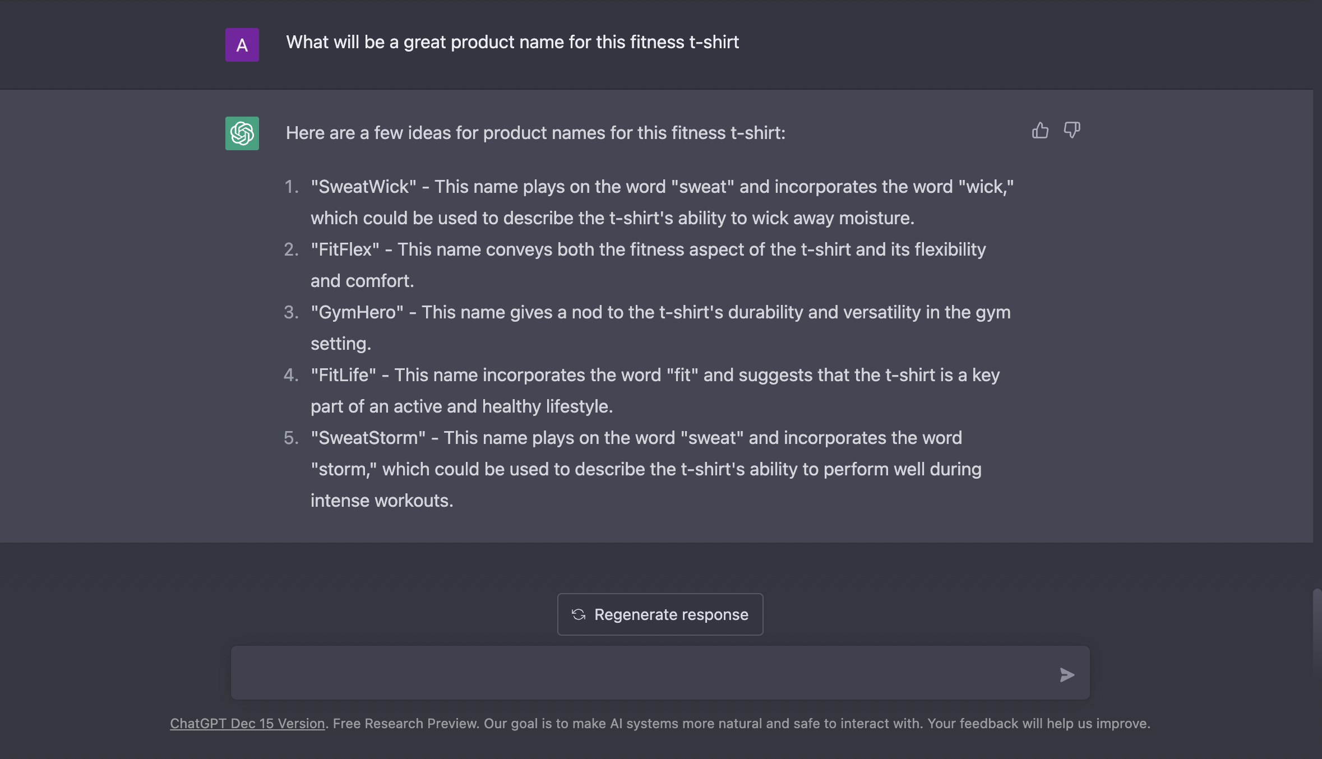Click Regenerate response button

pos(660,614)
